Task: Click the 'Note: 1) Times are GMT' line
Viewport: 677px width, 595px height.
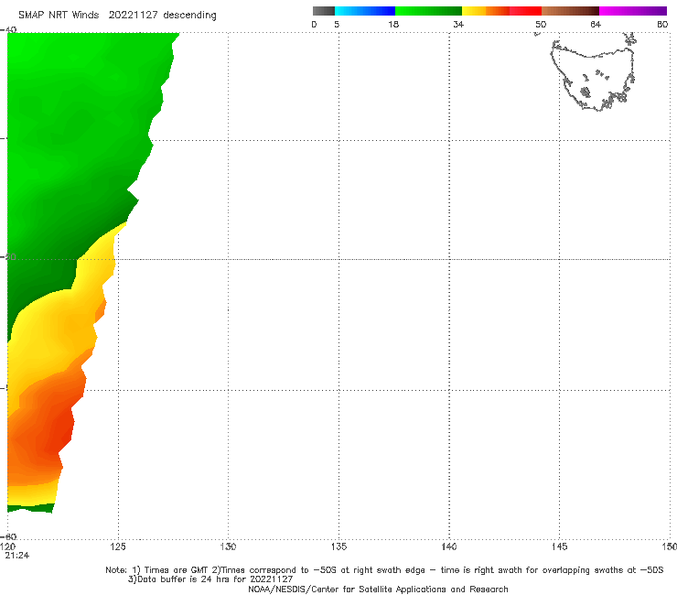Action: 384,570
